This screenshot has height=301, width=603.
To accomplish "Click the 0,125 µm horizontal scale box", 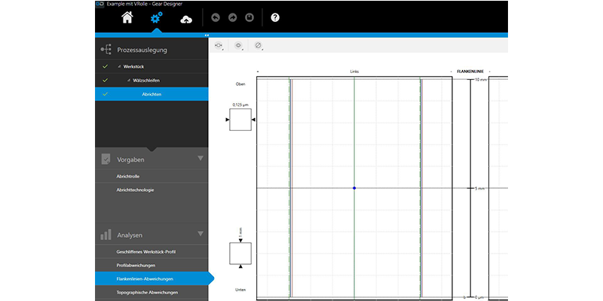I will [240, 120].
